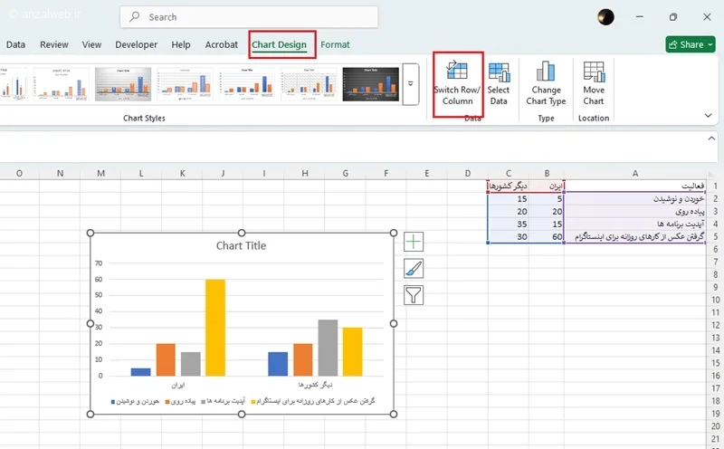Open Chart Styles paintbrush button
Viewport: 724px width, 449px height.
click(414, 268)
